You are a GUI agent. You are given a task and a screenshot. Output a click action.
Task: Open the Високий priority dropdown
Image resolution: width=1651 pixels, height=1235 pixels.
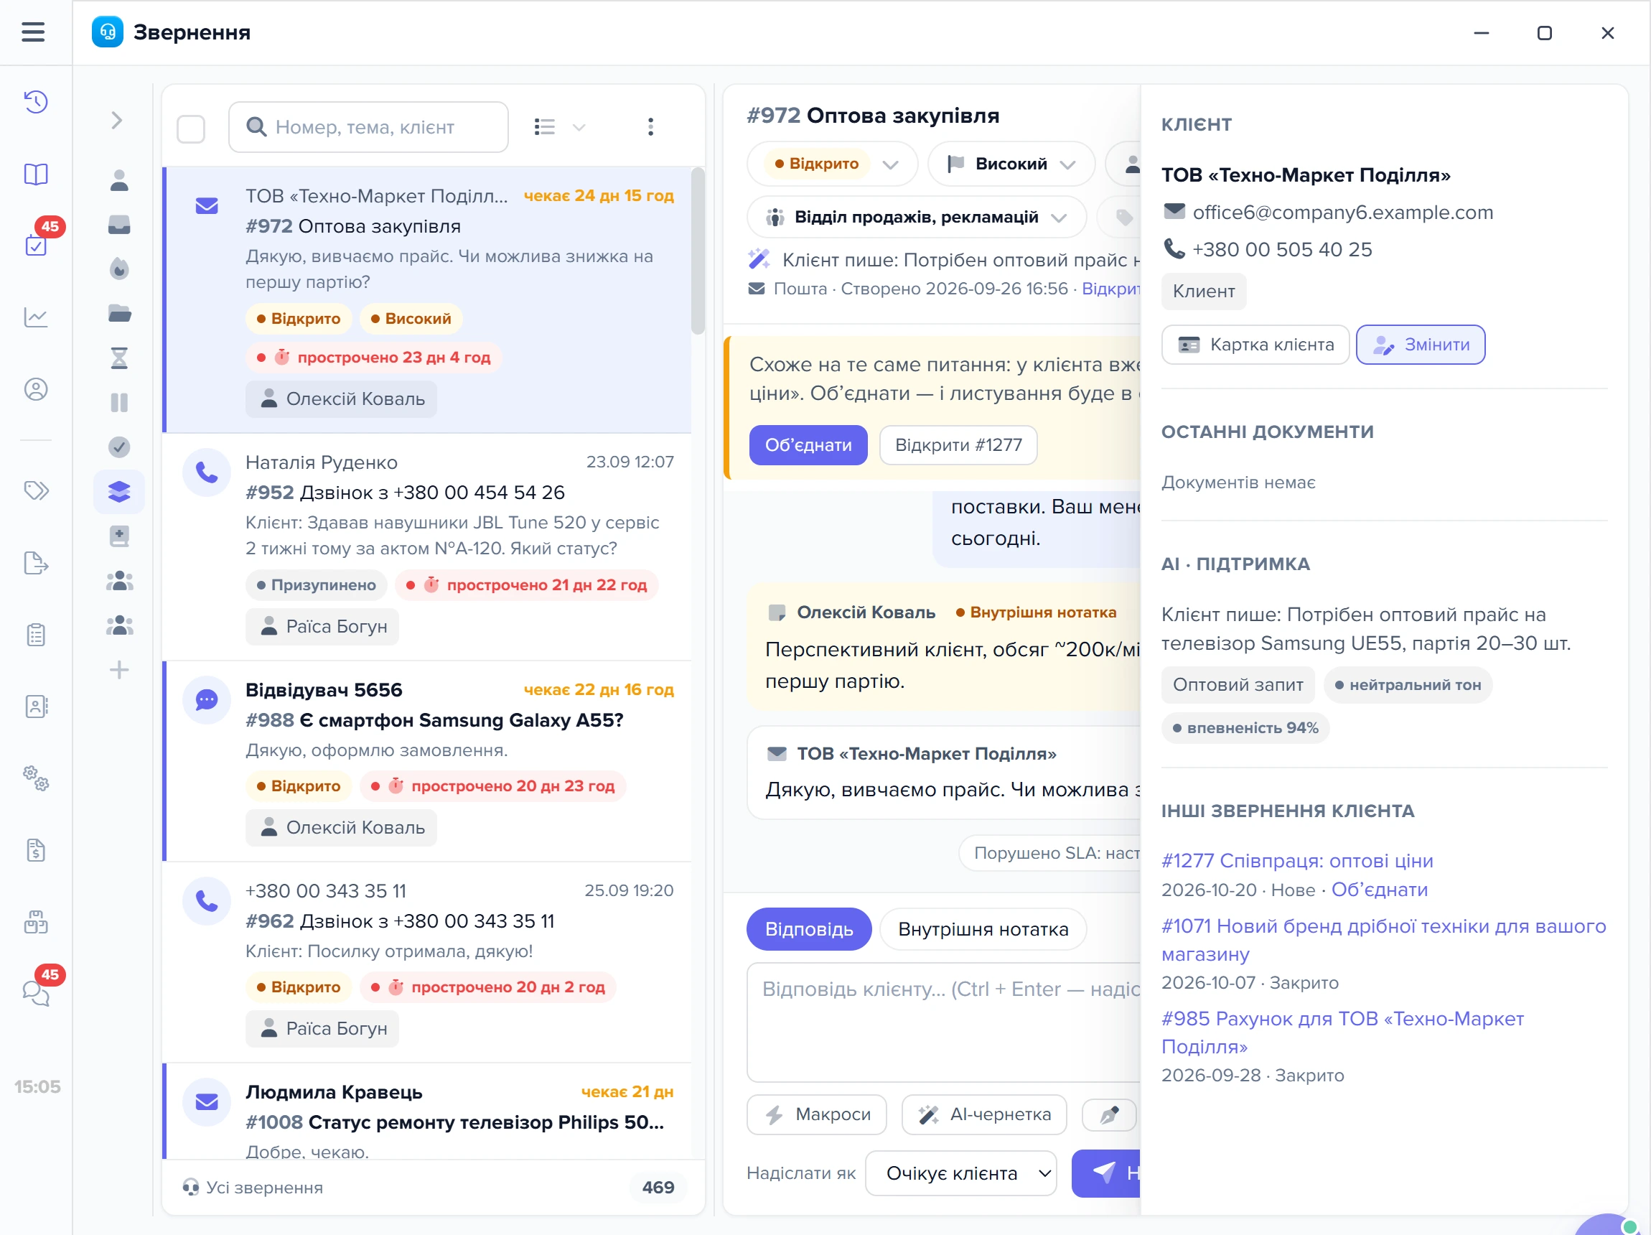(1011, 164)
